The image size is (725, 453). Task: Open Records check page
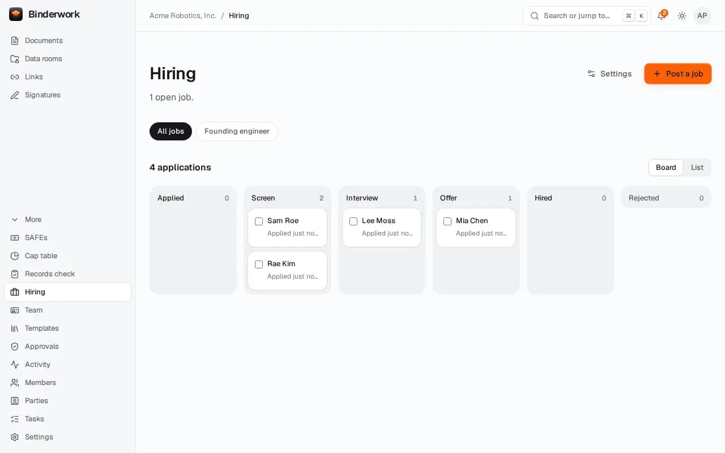click(x=67, y=274)
